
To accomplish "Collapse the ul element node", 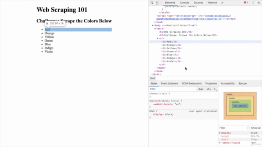I will 157,38.
